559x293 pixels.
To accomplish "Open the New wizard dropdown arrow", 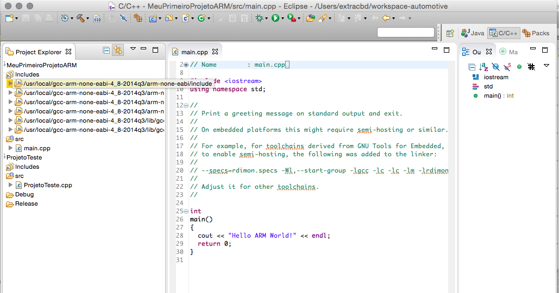I will (16, 18).
